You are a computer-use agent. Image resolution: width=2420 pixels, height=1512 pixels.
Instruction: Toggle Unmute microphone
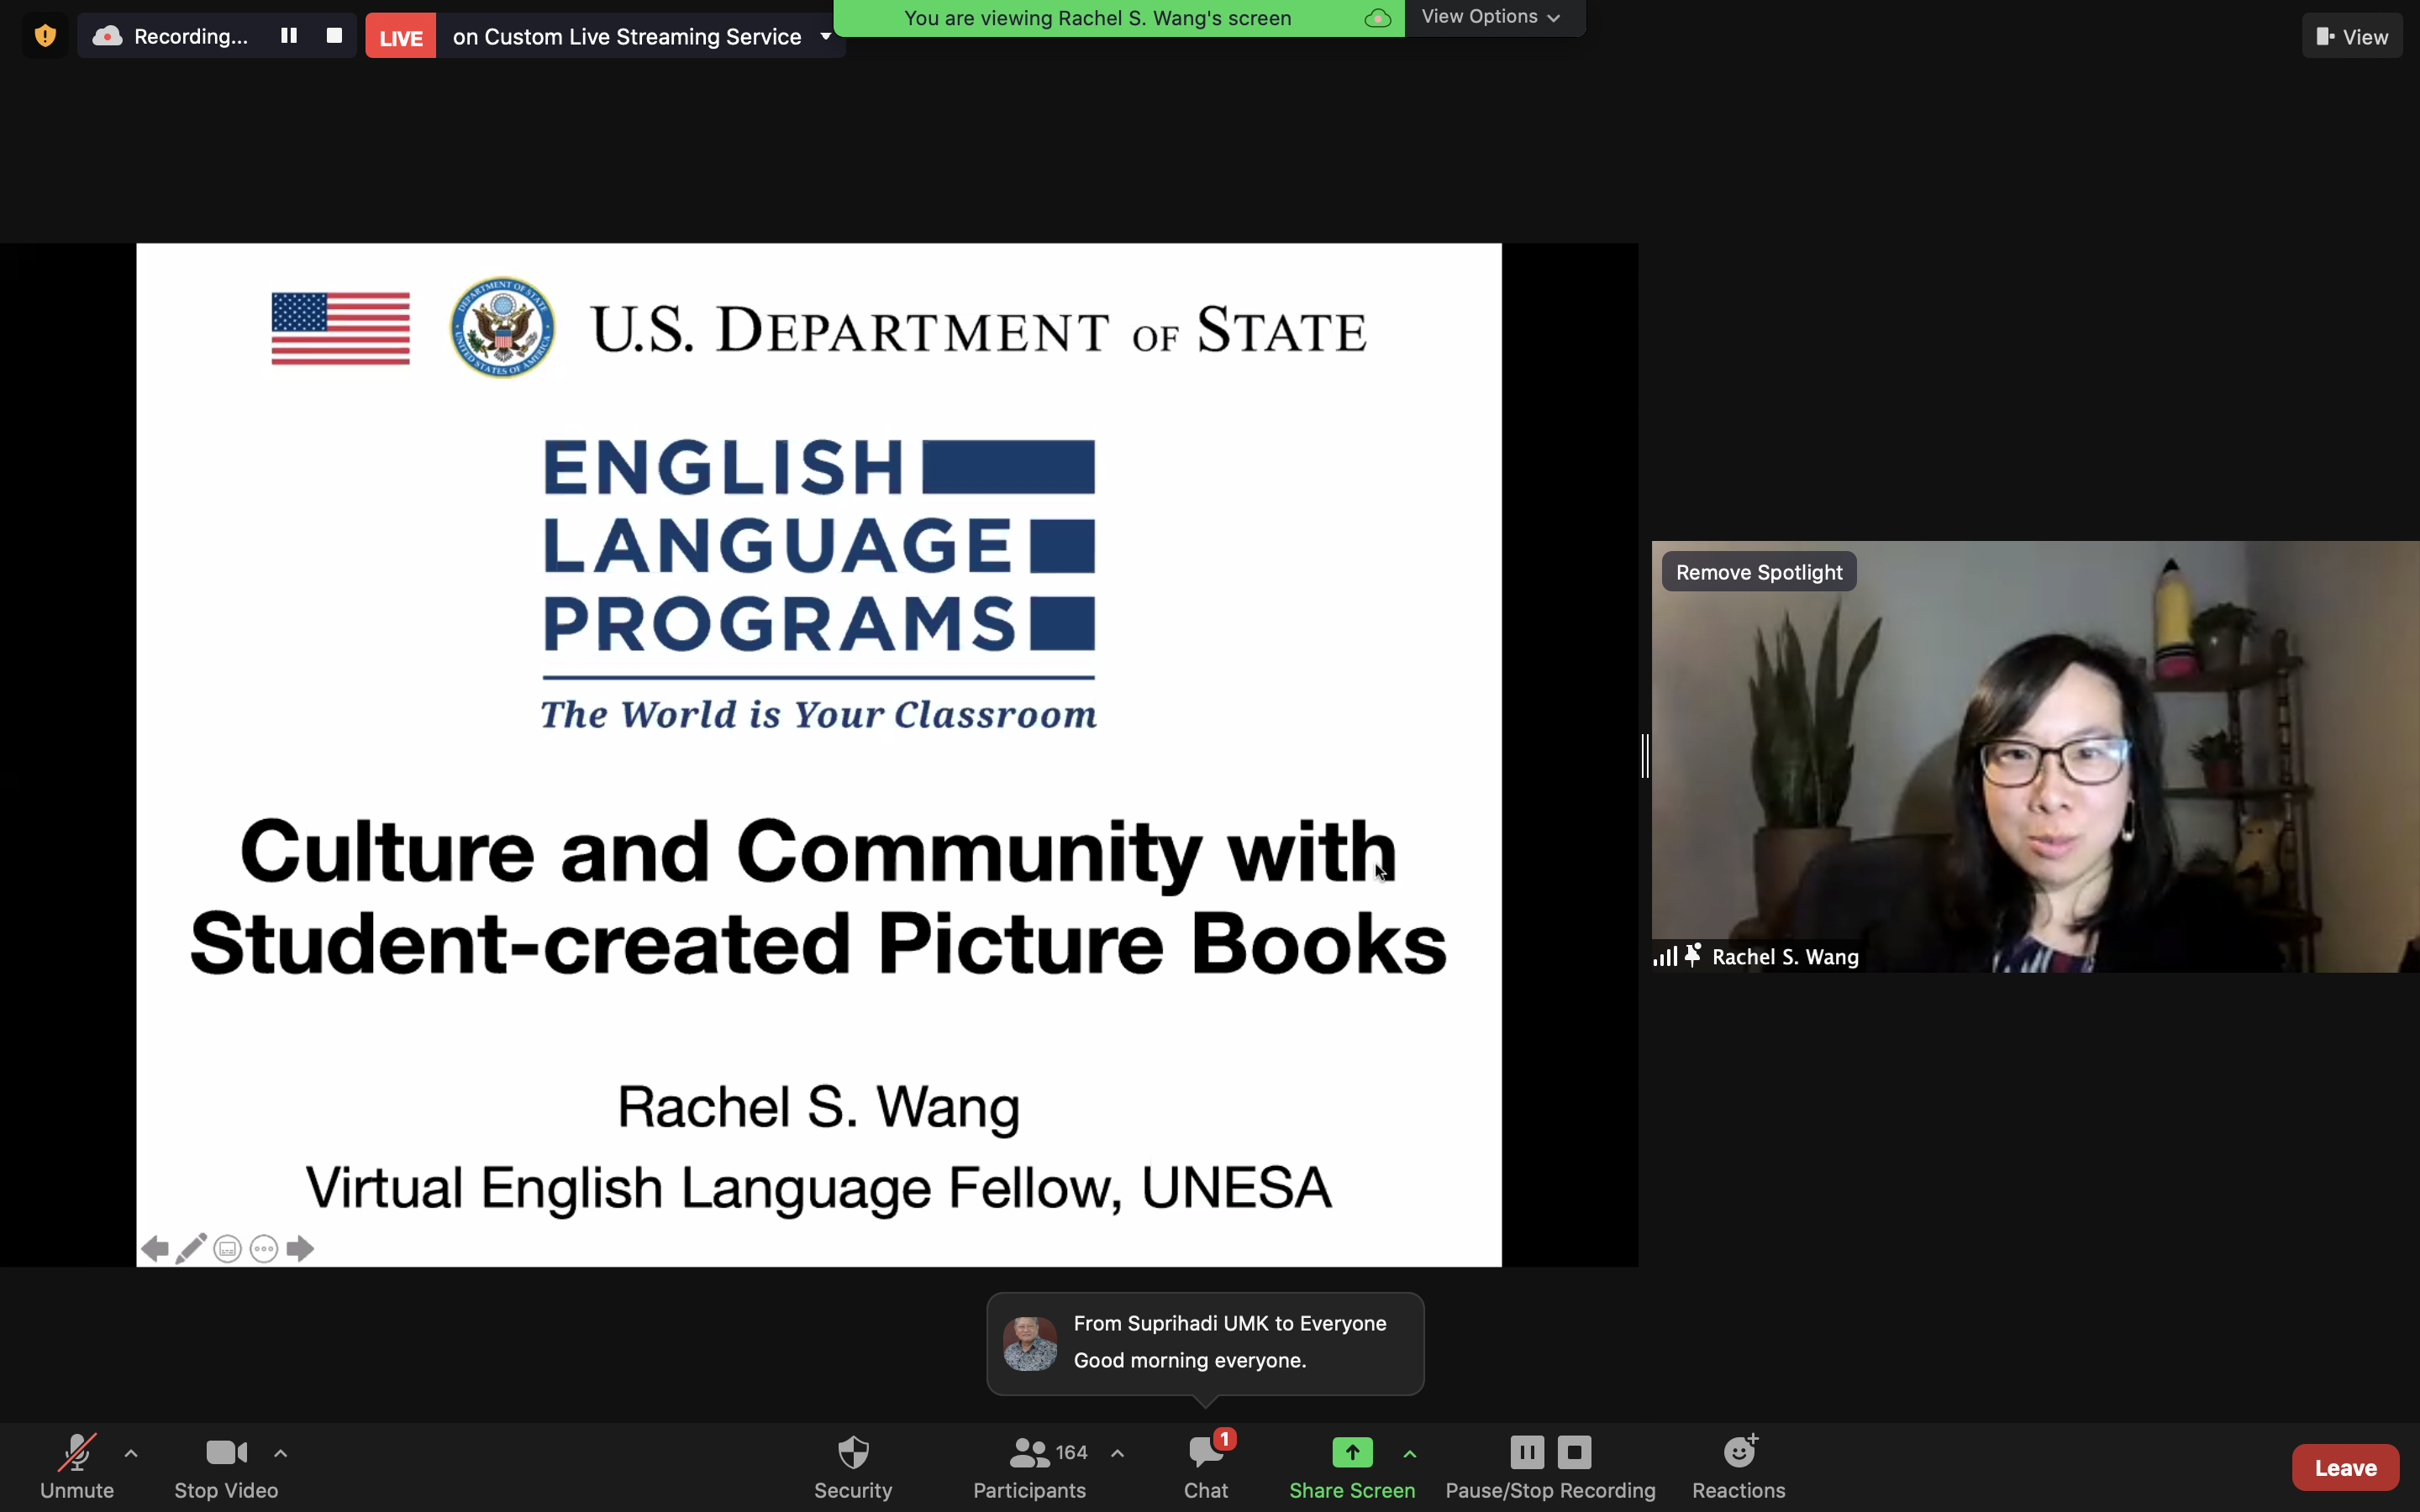(77, 1466)
